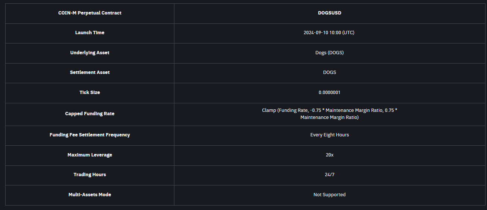Screen dimensions: 487x210
Task: Click the DOGSUSD contract name
Action: tap(329, 13)
